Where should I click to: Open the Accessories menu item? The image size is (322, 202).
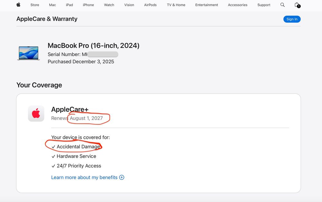coord(238,5)
